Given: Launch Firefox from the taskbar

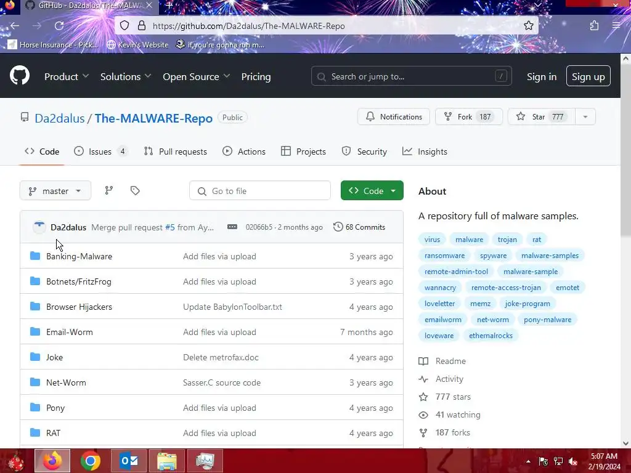Looking at the screenshot, I should tap(52, 461).
